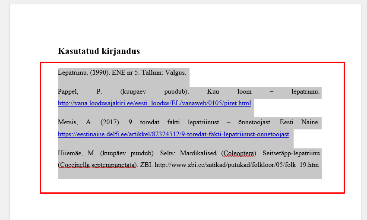This screenshot has width=367, height=220.
Task: Click the author name Pappel
Action: tap(68, 91)
